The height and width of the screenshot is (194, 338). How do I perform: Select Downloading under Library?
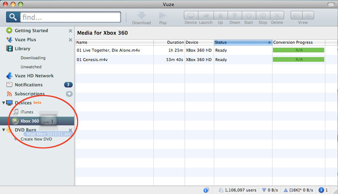pyautogui.click(x=33, y=58)
